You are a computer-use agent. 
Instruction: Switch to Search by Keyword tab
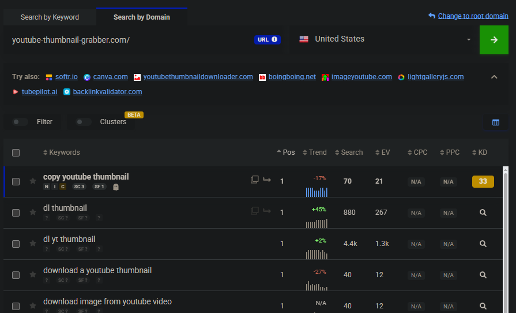[x=50, y=17]
